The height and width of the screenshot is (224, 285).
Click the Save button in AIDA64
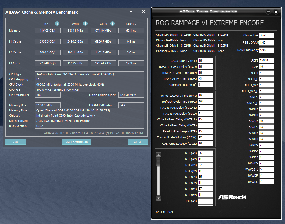(x=16, y=142)
